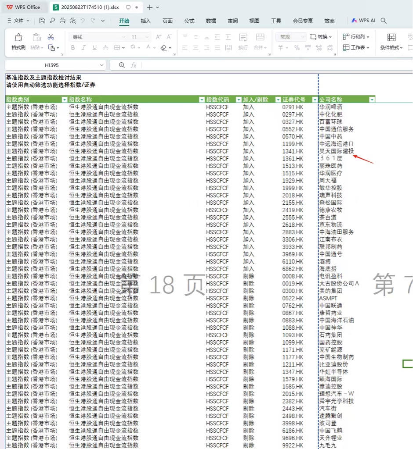Expand the Name Box H1395 dropdown

(101, 65)
